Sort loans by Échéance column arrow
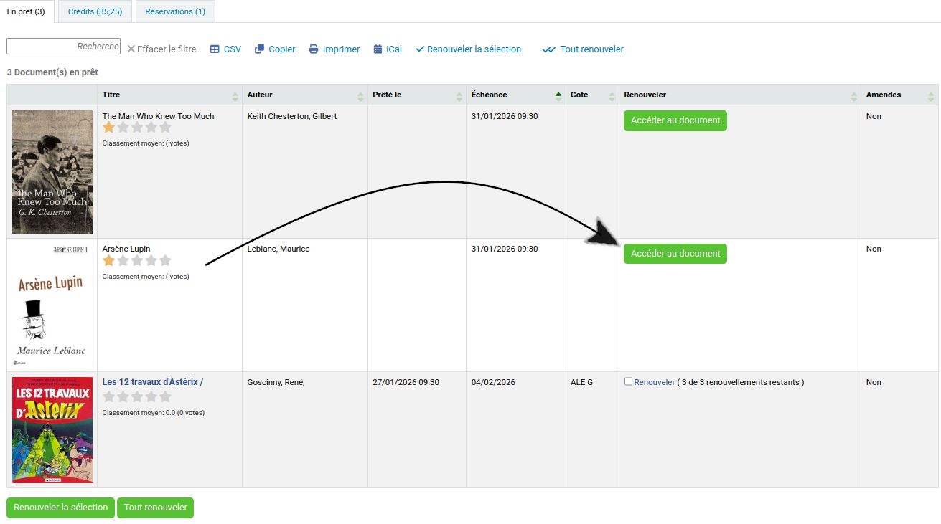Viewport: 941px width, 524px height. click(x=558, y=95)
